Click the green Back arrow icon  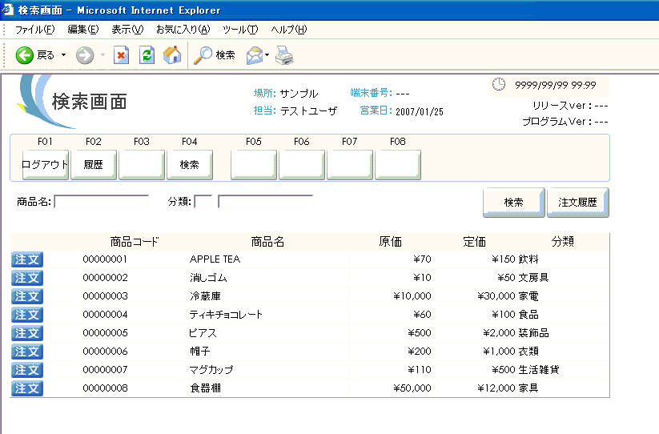pyautogui.click(x=24, y=55)
